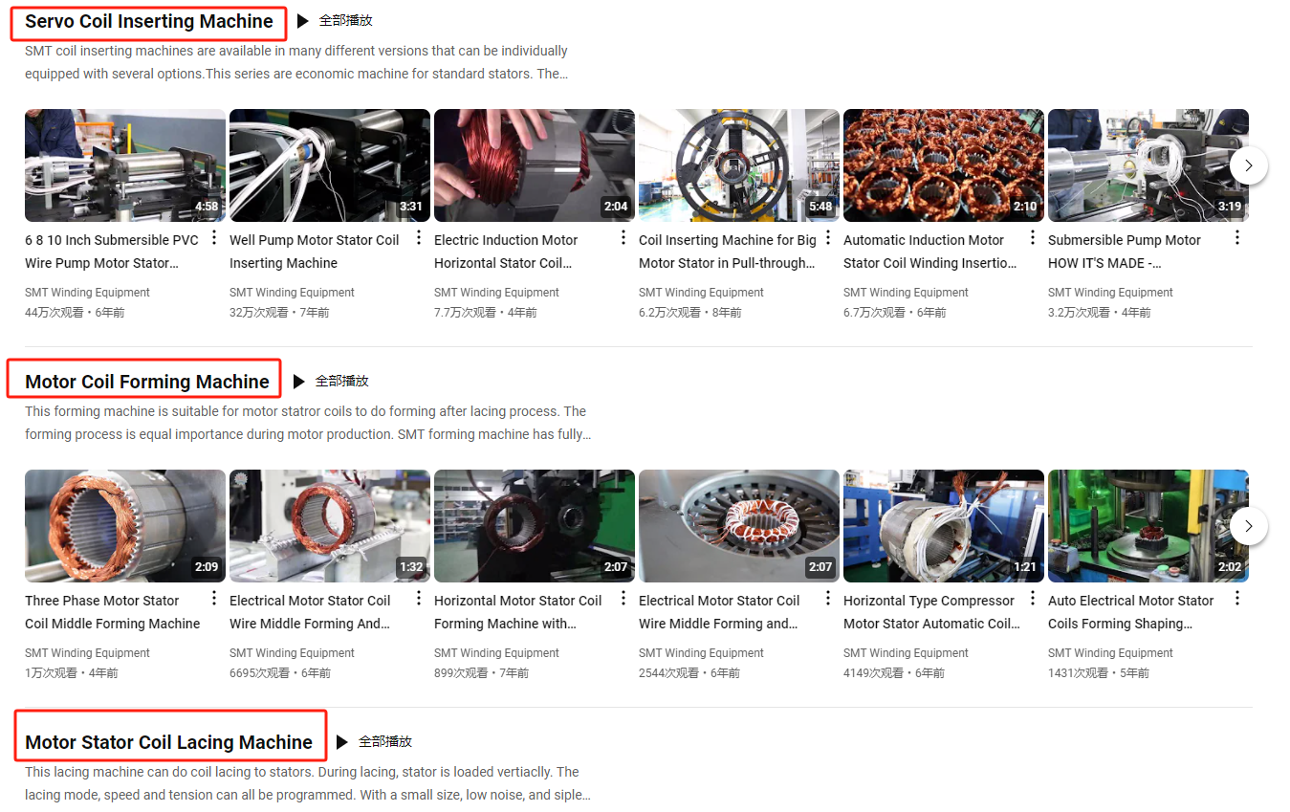Expand the Servo Coil Inserting Machine description text
This screenshot has height=812, width=1290.
[x=296, y=62]
